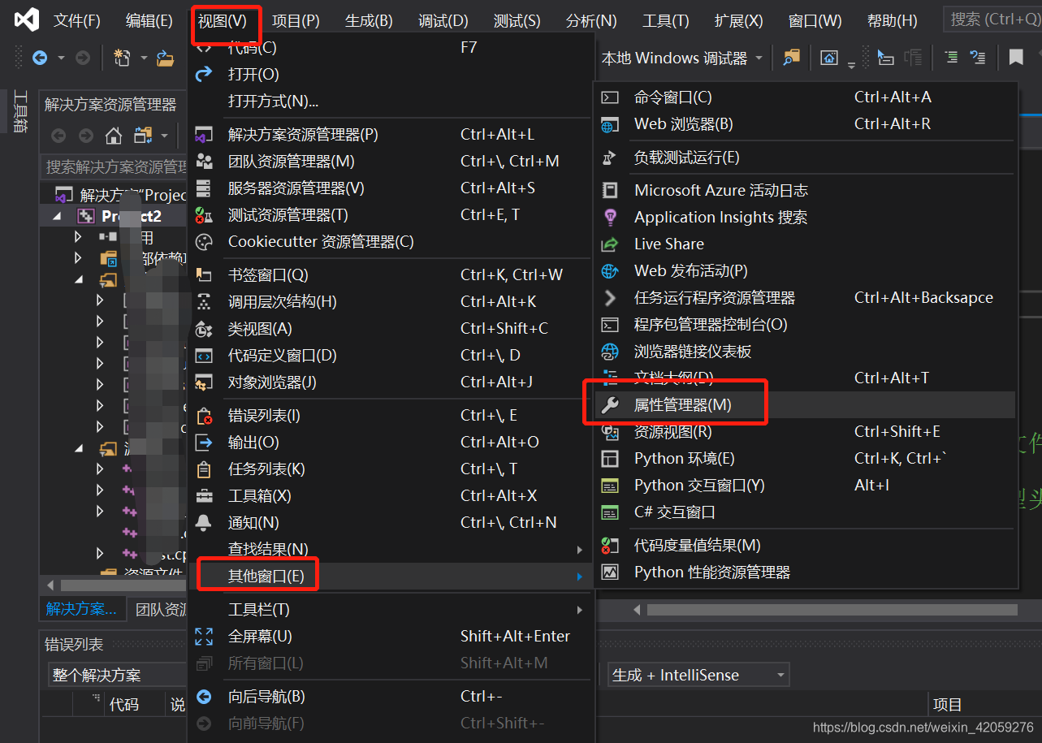Click the new project toolbar icon

pyautogui.click(x=123, y=58)
